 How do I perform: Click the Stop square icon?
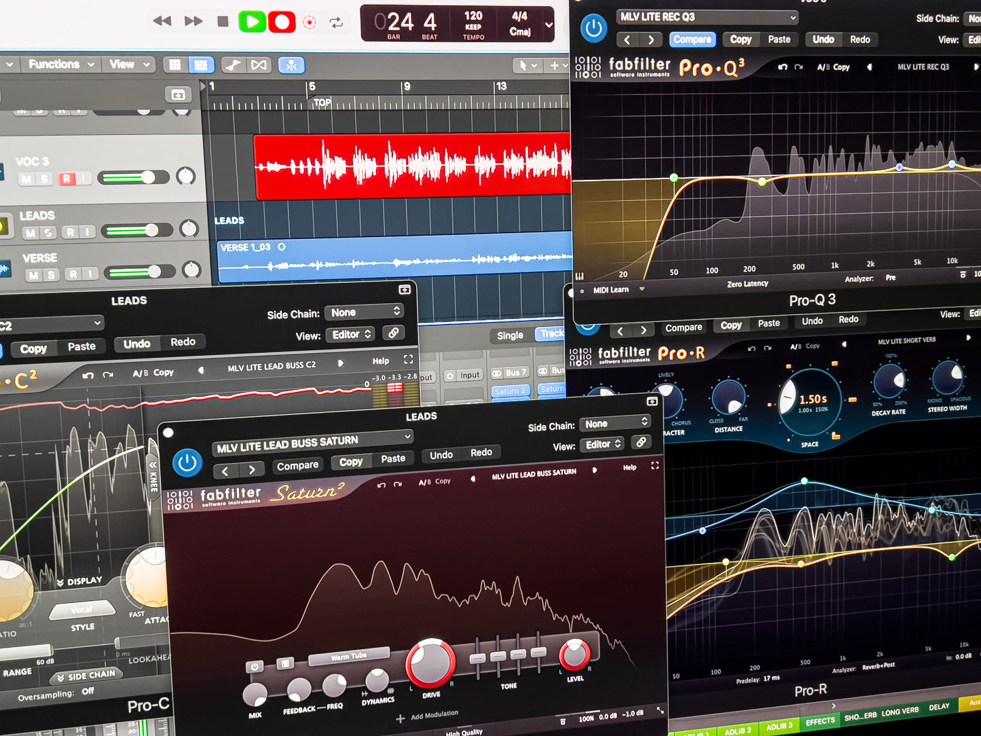tap(223, 22)
